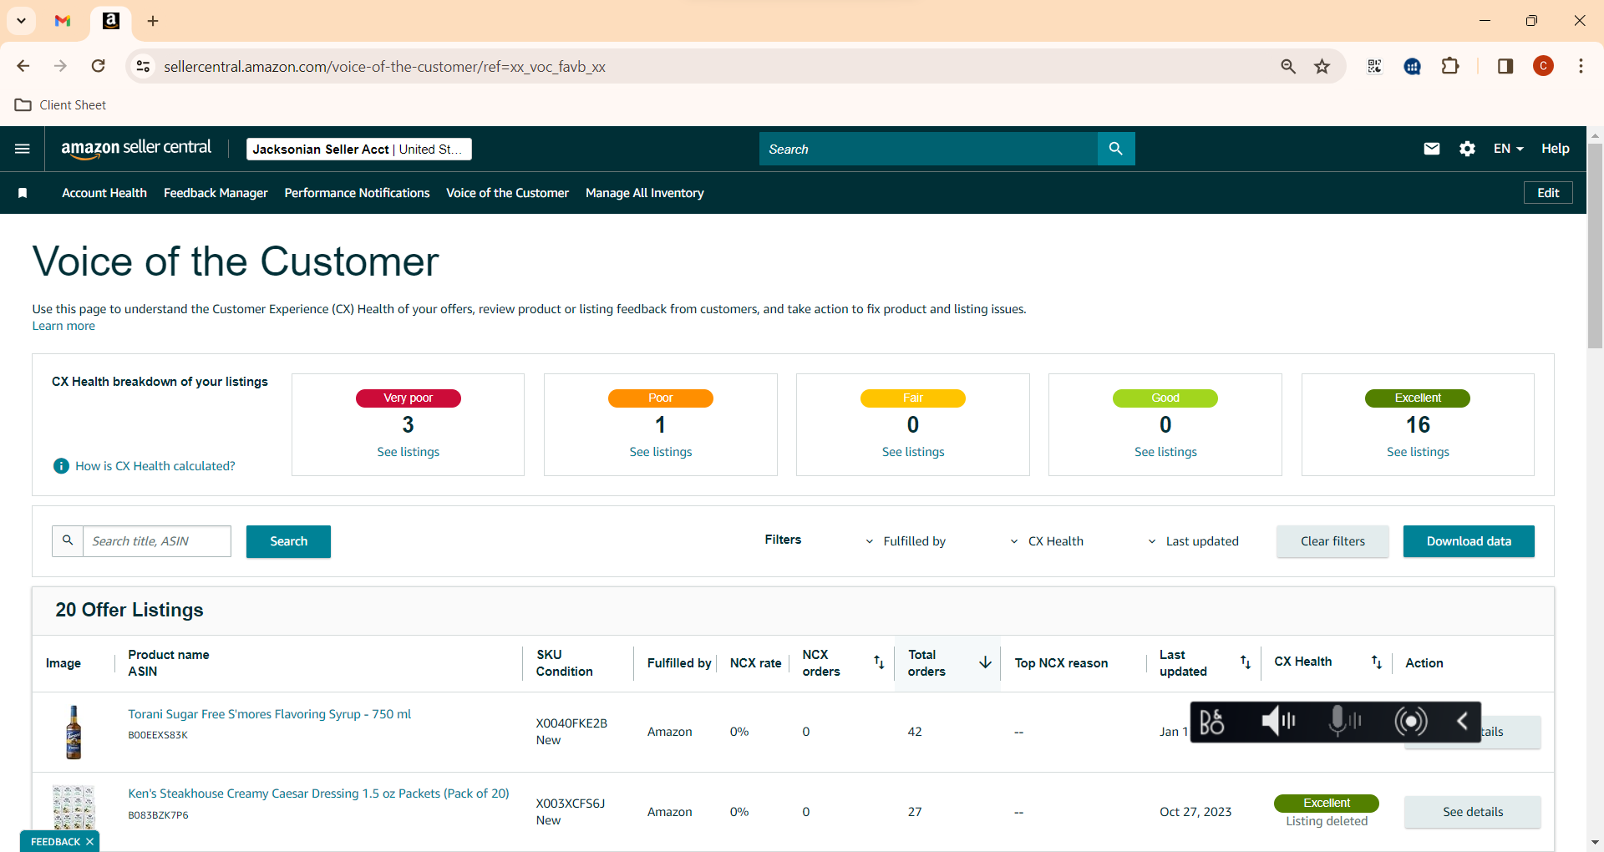Click Edit button in favorites bar

[1548, 193]
